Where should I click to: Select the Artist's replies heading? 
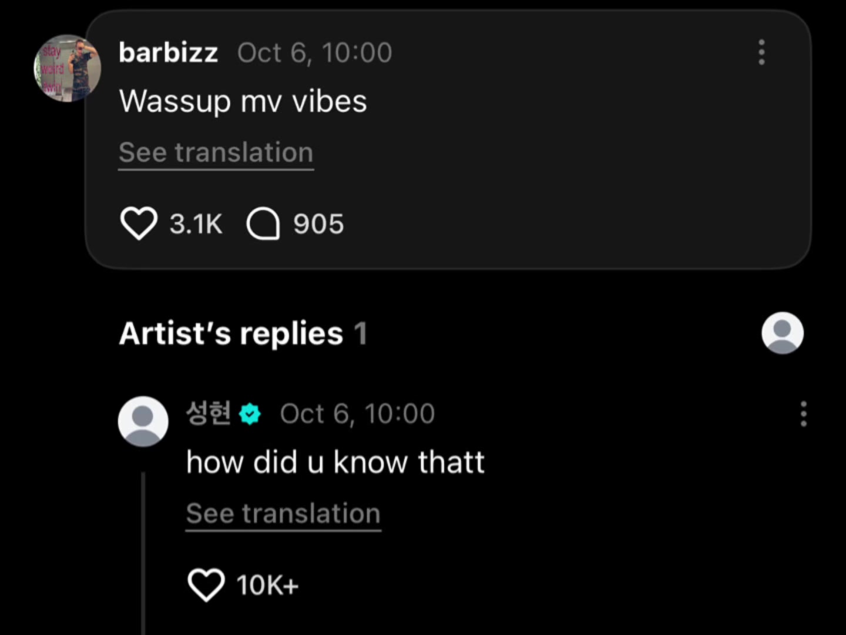243,333
